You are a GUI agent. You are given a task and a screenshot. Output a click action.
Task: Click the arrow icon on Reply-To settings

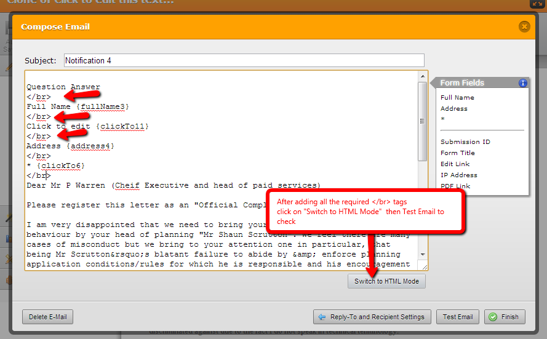pos(321,317)
